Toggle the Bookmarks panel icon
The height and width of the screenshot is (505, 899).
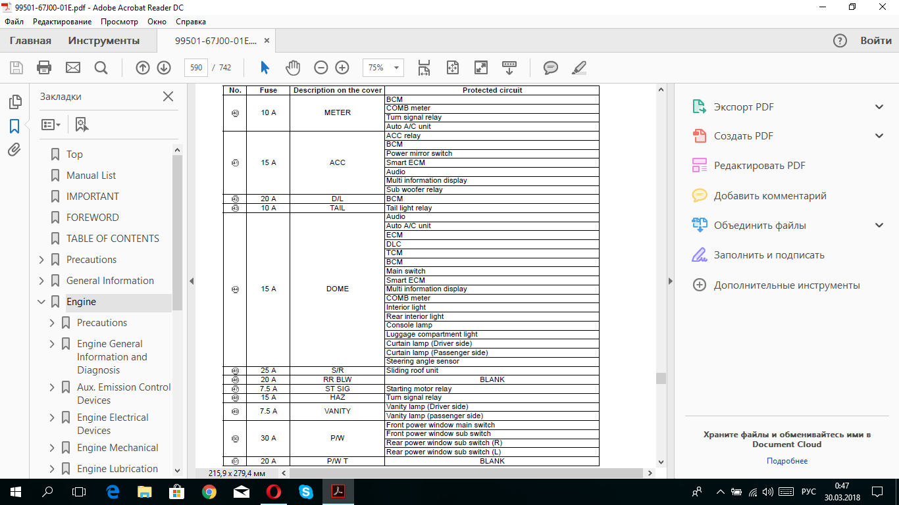point(14,126)
